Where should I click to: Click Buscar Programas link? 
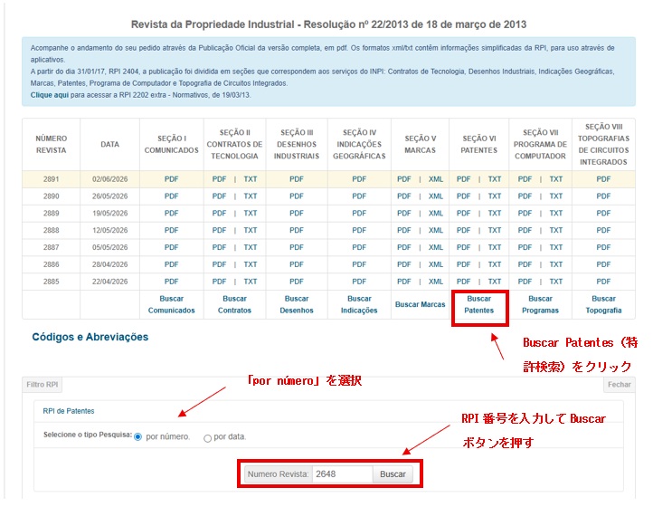click(540, 304)
